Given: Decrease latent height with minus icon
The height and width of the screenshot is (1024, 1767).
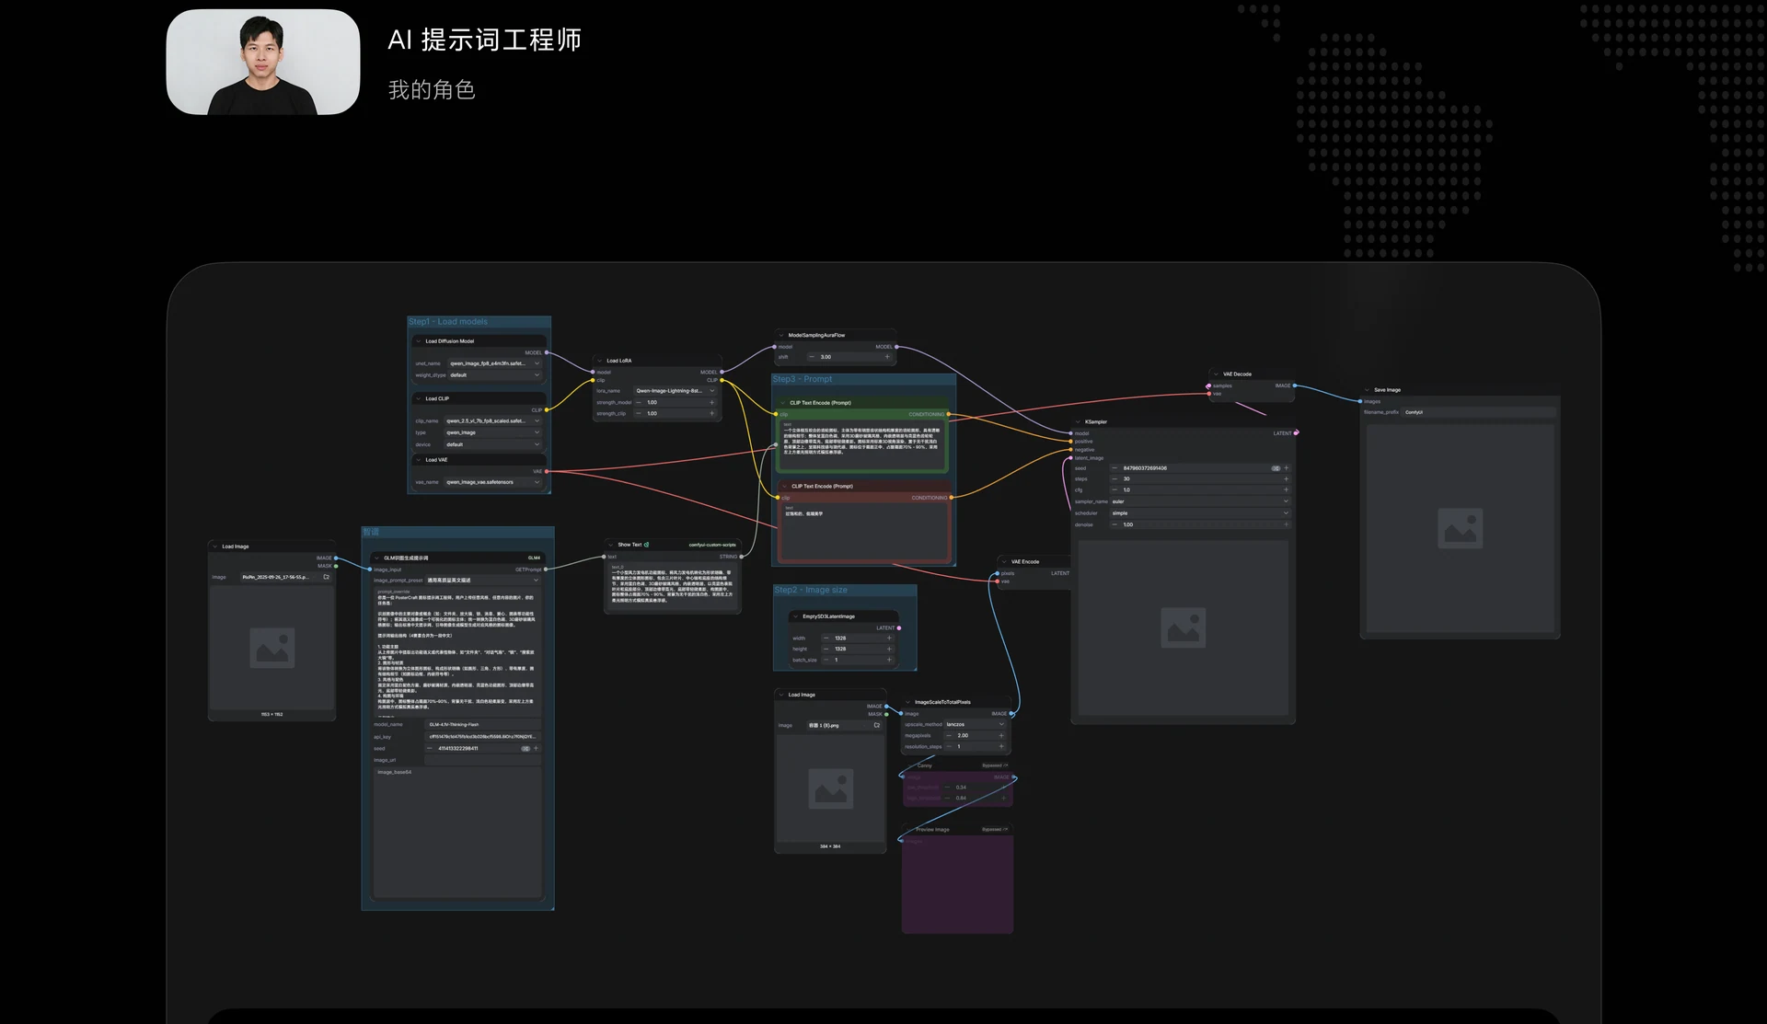Looking at the screenshot, I should [x=826, y=649].
